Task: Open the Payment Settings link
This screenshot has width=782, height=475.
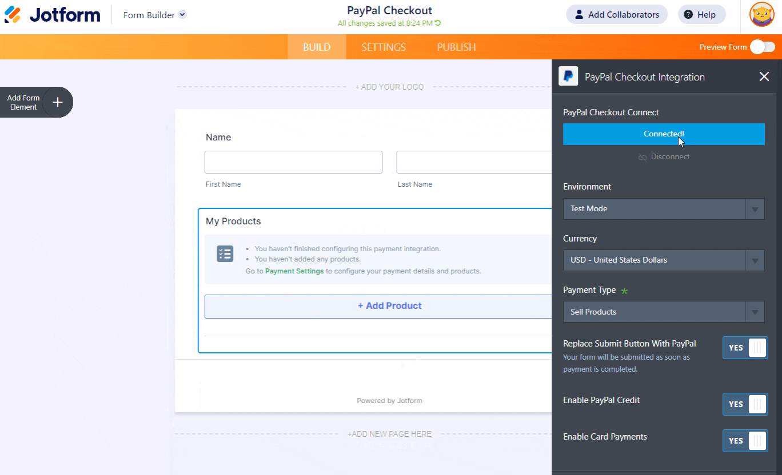Action: (294, 271)
